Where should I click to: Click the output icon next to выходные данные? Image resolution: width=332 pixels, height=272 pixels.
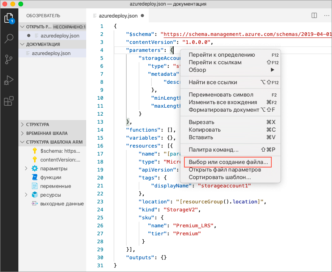34,204
